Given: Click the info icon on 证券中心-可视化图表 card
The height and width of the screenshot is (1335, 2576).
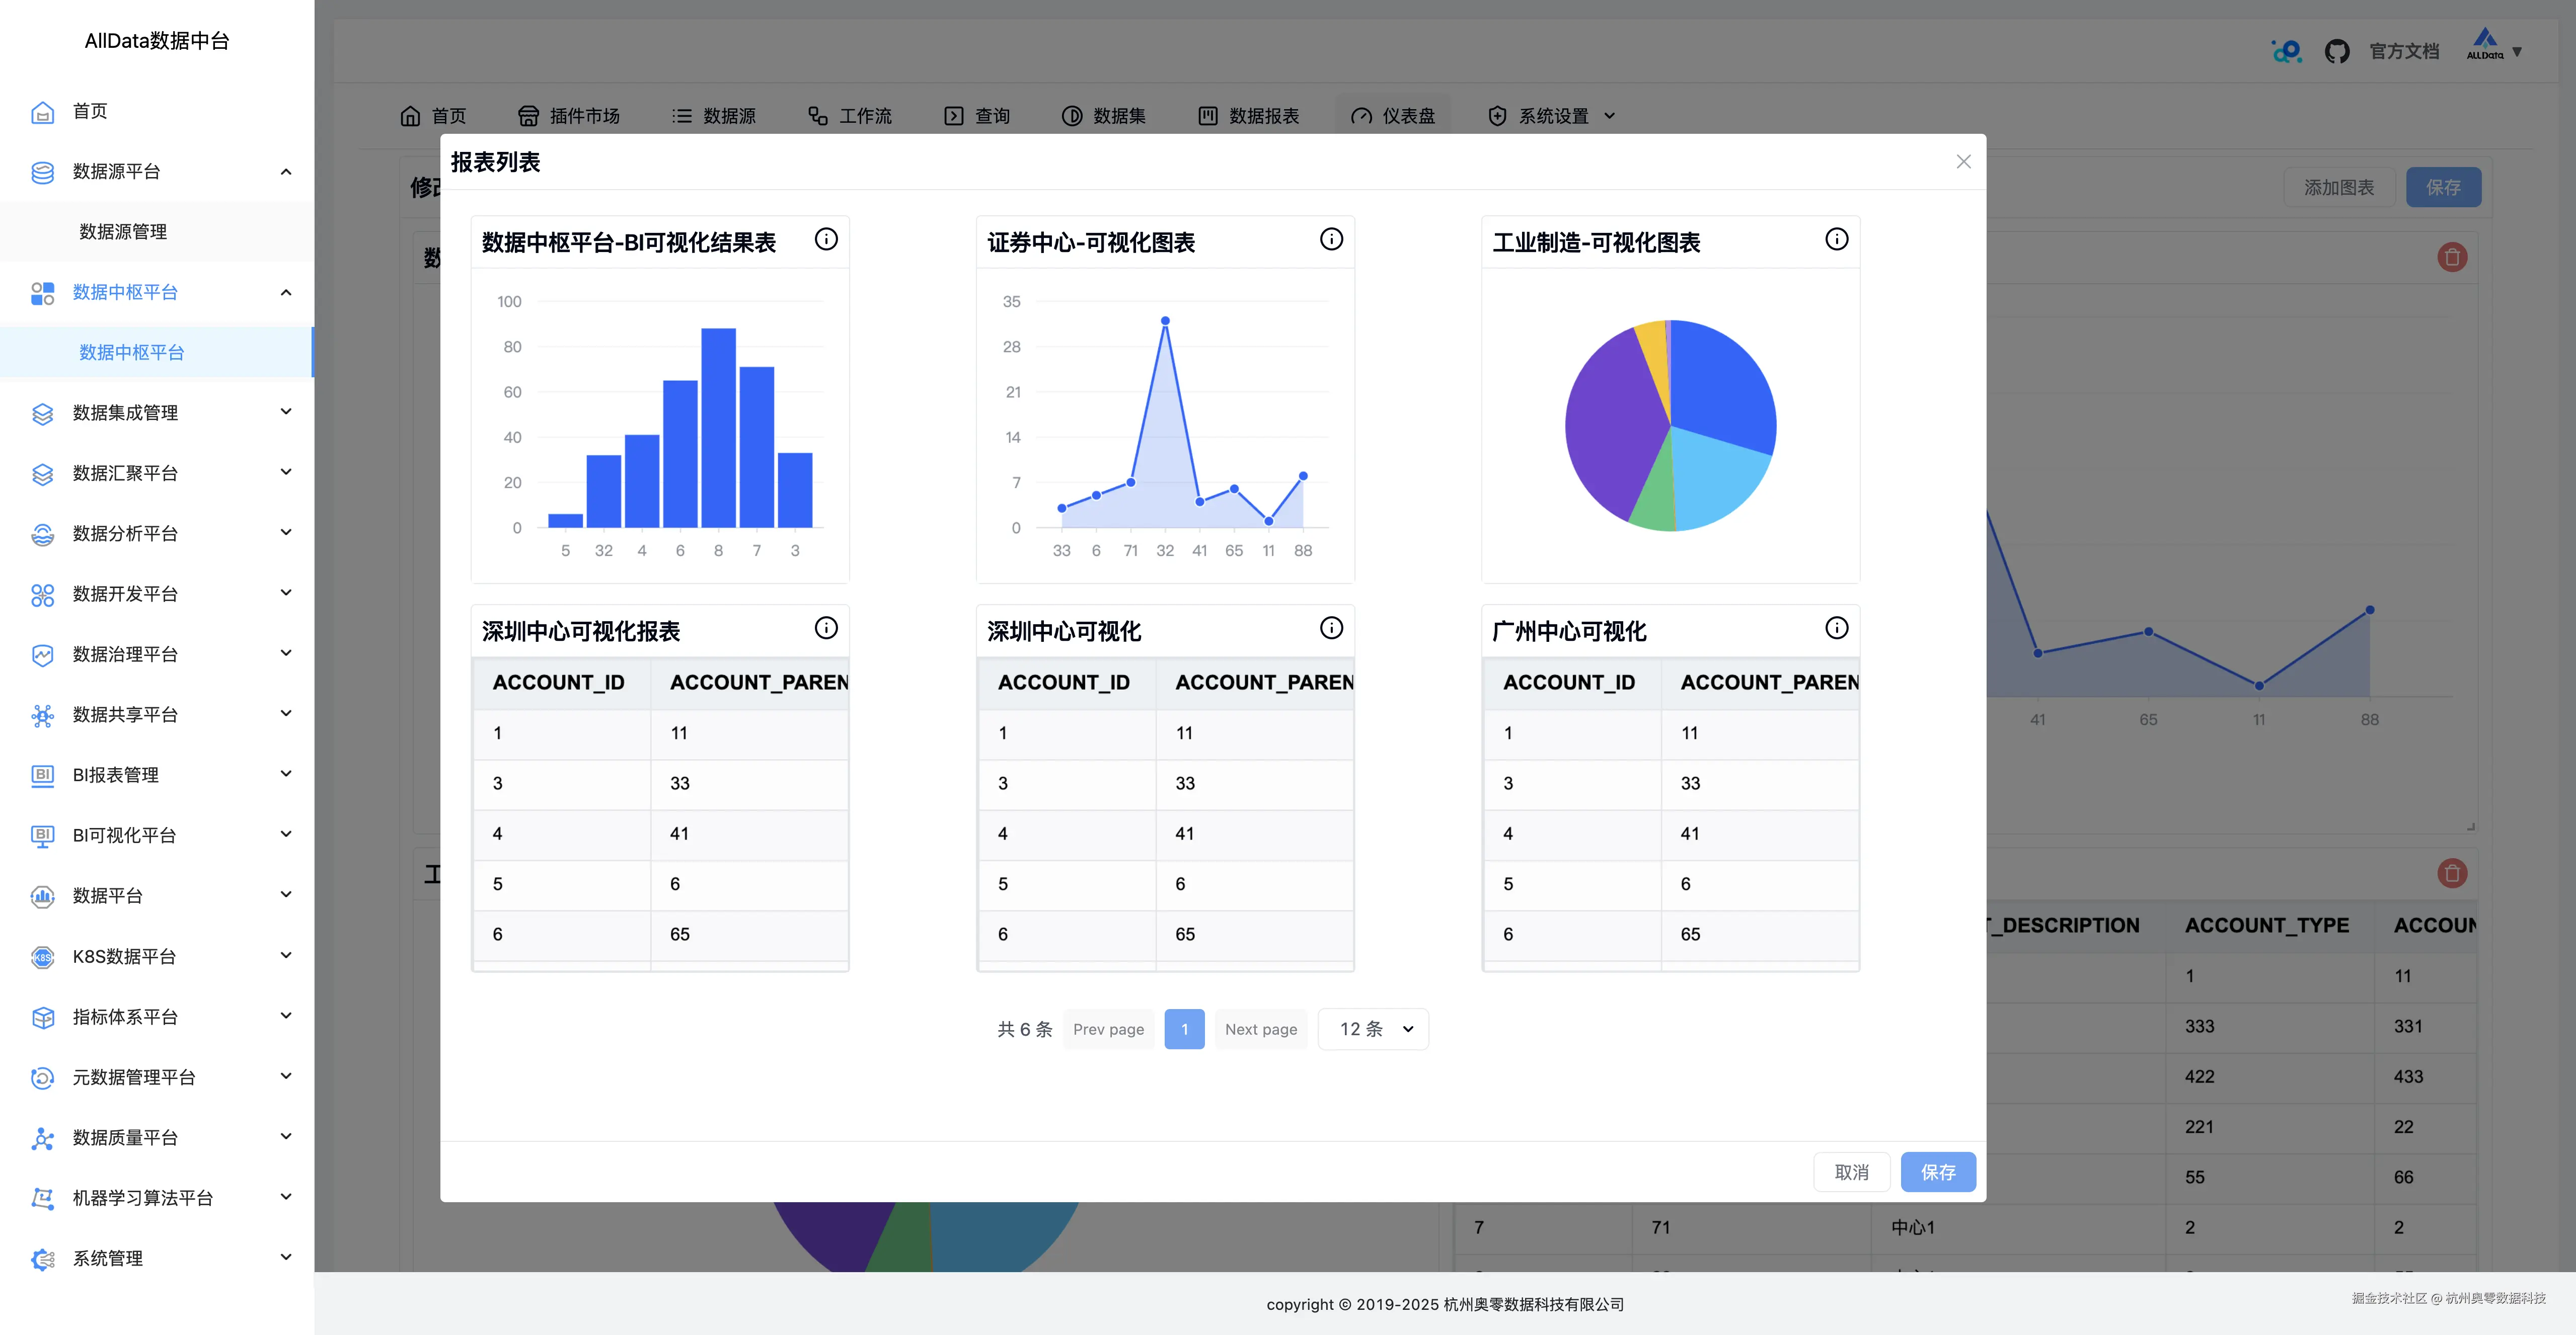Looking at the screenshot, I should tap(1331, 239).
